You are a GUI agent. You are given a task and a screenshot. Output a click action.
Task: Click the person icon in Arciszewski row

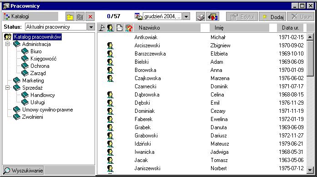[111, 46]
